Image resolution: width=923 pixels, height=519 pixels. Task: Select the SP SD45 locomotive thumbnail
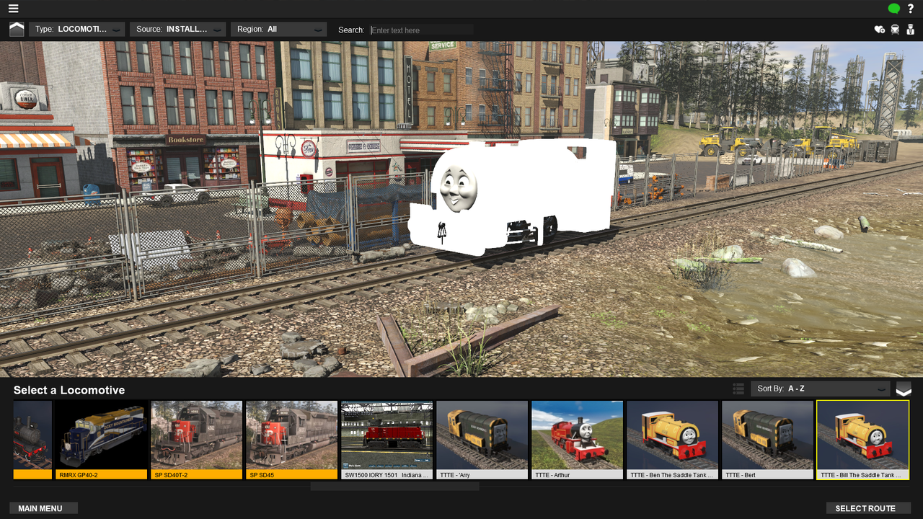(291, 440)
